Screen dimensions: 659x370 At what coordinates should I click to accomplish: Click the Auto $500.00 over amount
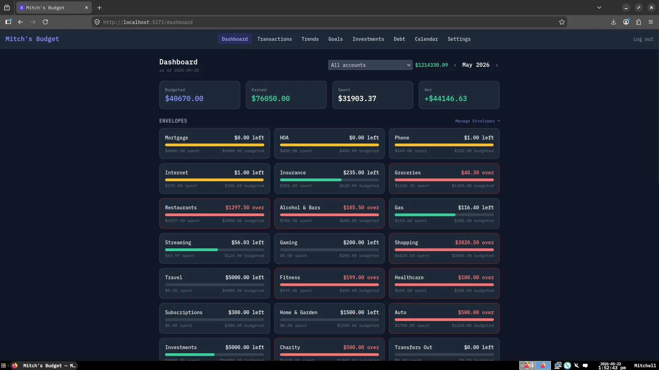pyautogui.click(x=476, y=312)
